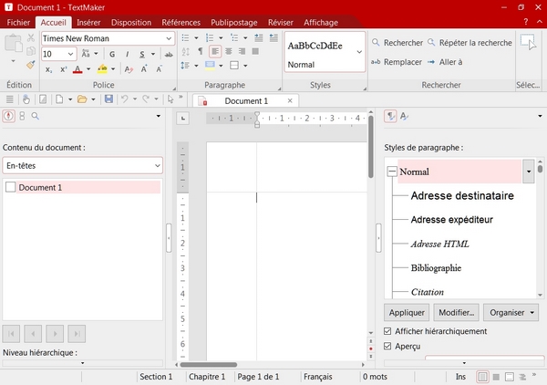Click the save document floppy icon
This screenshot has width=547, height=385.
108,99
